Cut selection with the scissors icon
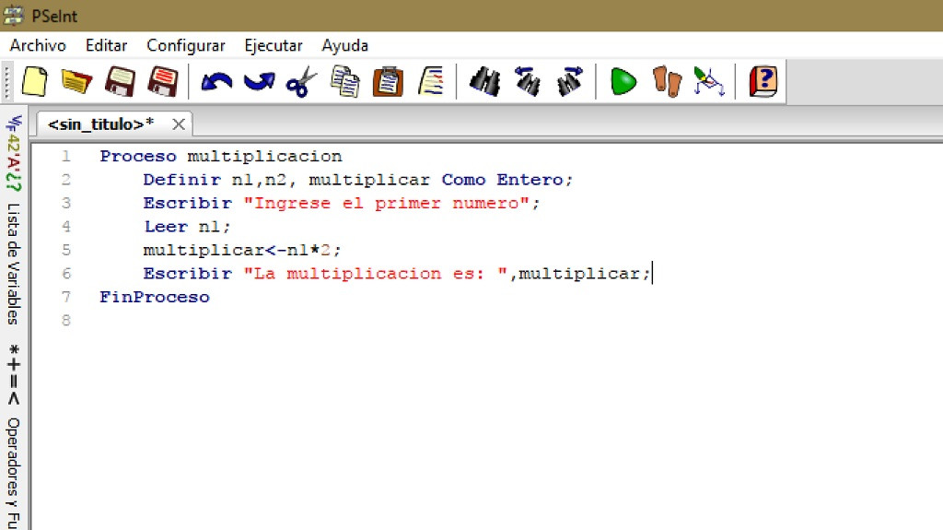 coord(301,81)
